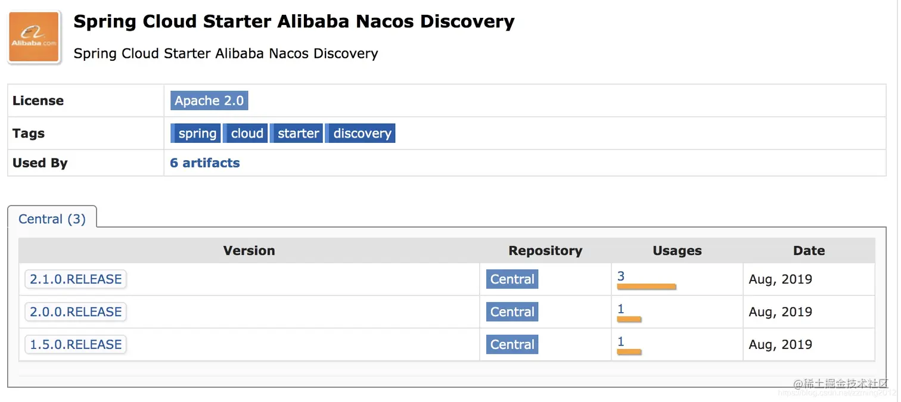Click the Version column header
The width and height of the screenshot is (901, 402).
pyautogui.click(x=249, y=251)
